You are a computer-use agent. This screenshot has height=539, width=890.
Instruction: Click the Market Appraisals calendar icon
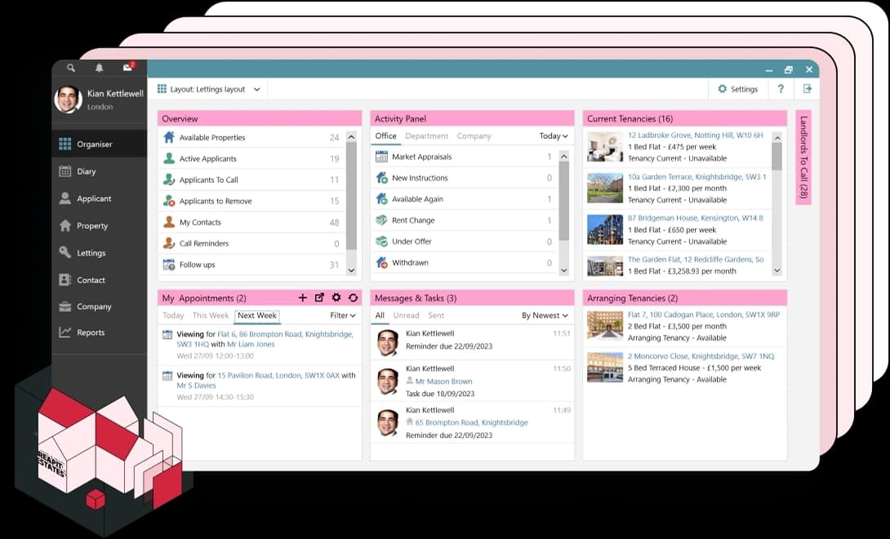(x=381, y=157)
